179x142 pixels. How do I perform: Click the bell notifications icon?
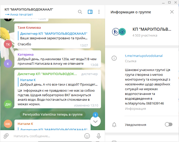[114, 125]
